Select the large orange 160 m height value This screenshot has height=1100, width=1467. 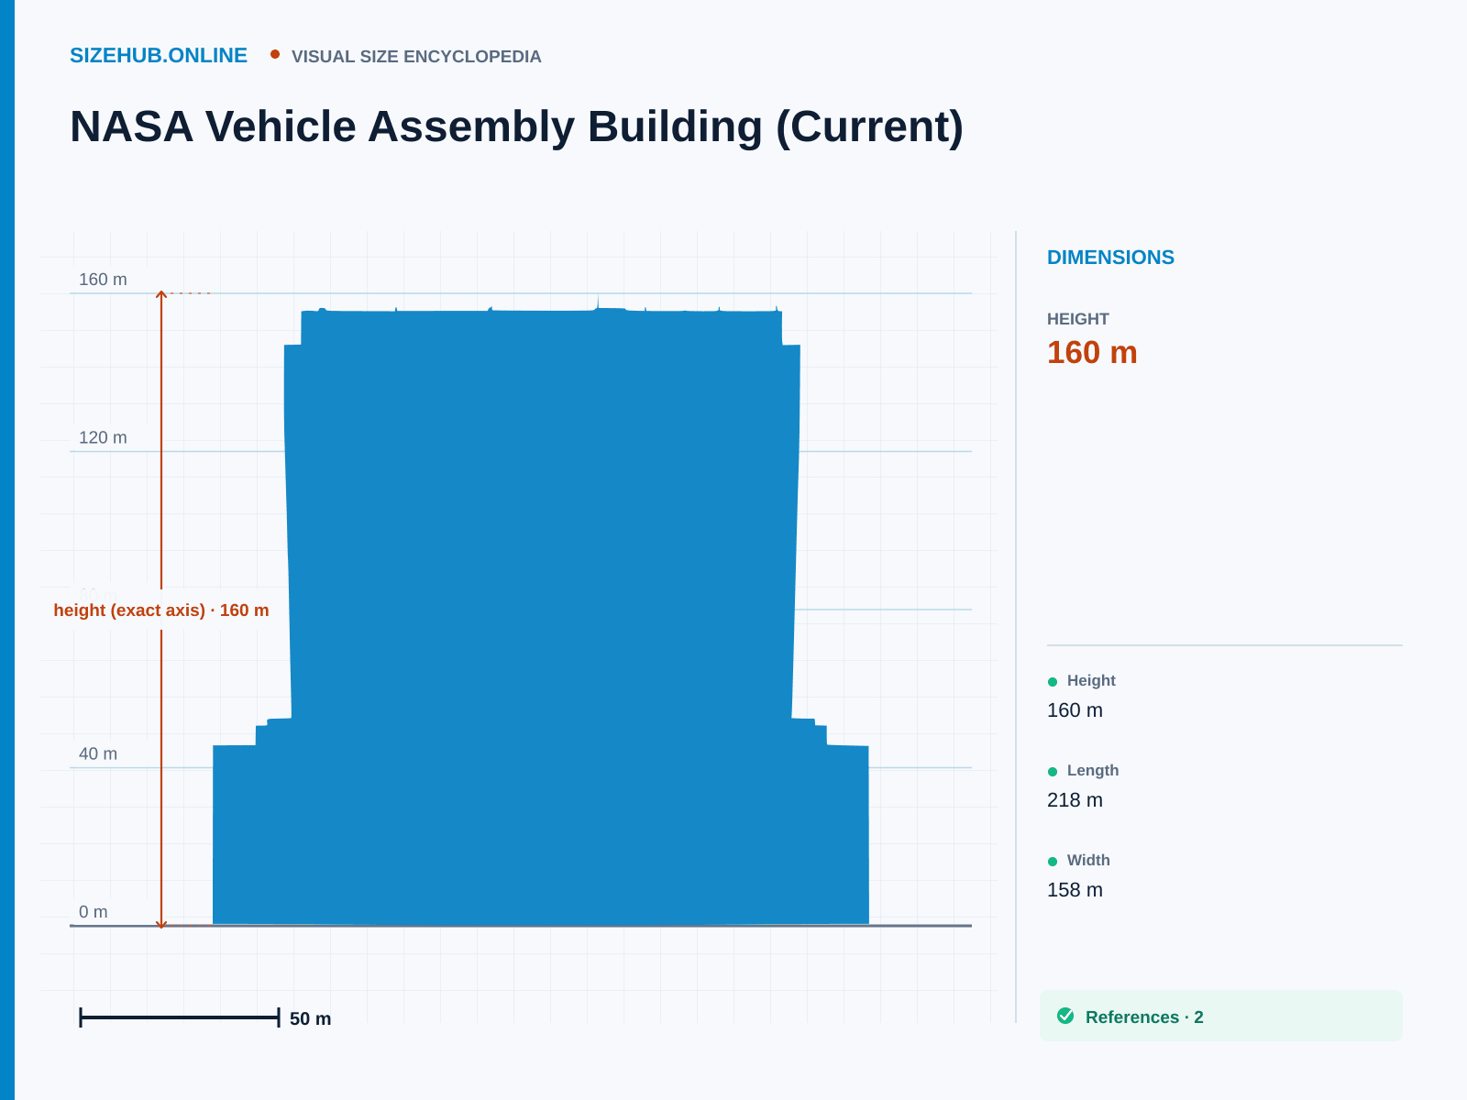[x=1092, y=353]
